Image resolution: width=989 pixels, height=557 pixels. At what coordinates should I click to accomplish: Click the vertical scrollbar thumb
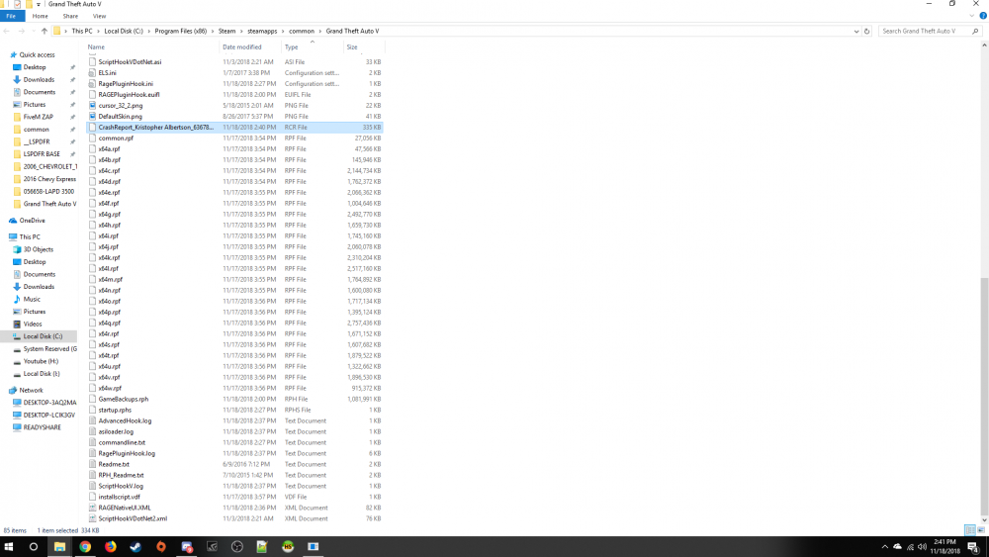click(984, 396)
